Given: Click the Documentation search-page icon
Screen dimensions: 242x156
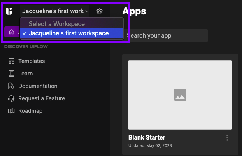Looking at the screenshot, I should [x=11, y=86].
